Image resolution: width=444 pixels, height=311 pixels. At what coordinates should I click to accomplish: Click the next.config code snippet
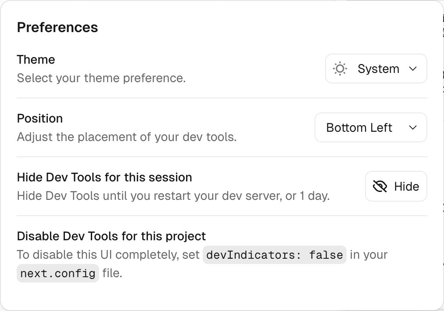[x=57, y=273]
